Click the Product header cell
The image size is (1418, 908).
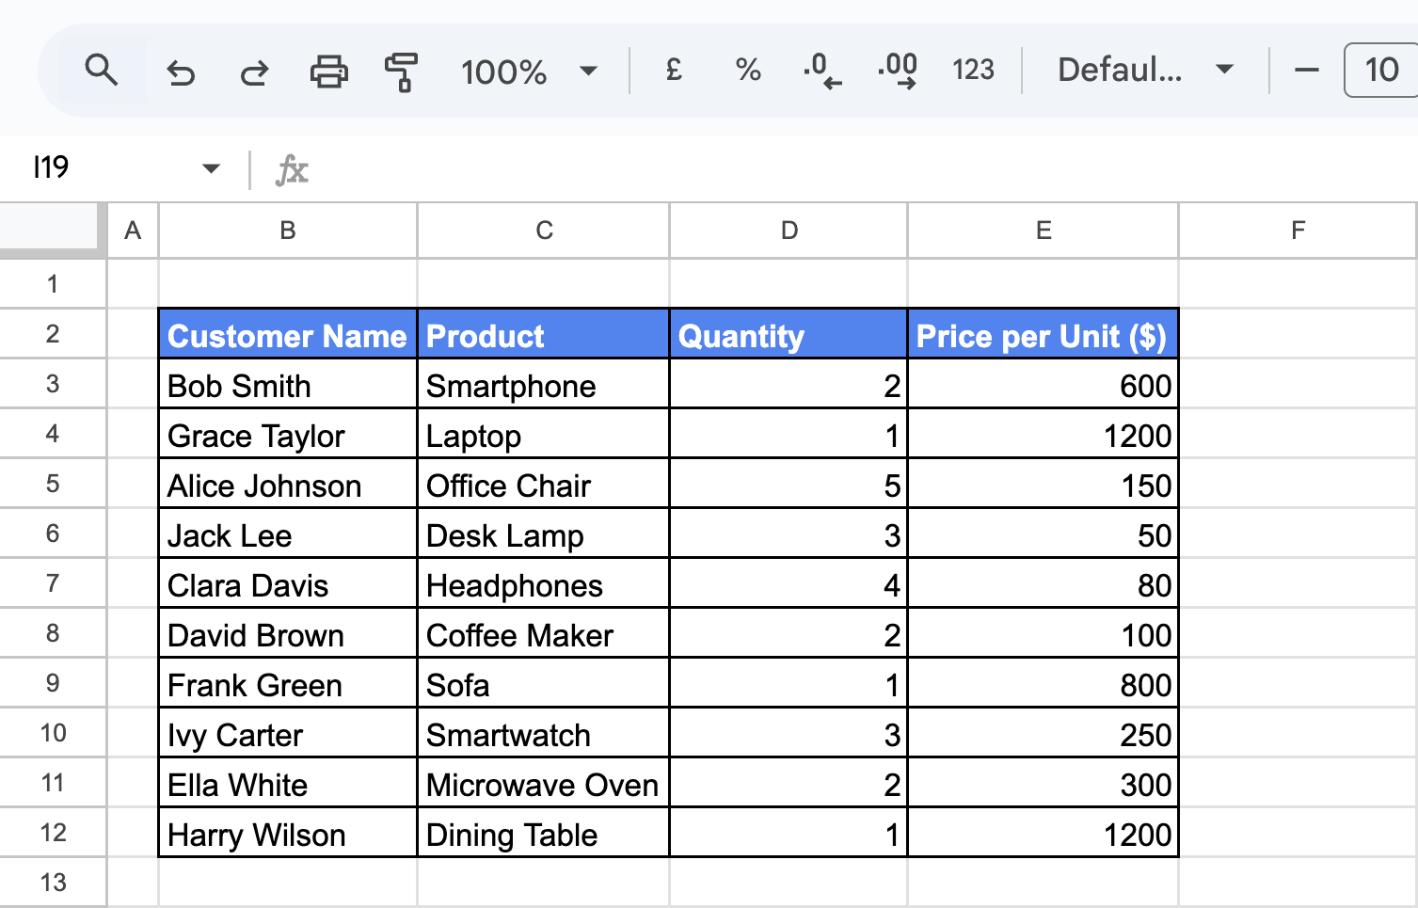[x=544, y=334]
